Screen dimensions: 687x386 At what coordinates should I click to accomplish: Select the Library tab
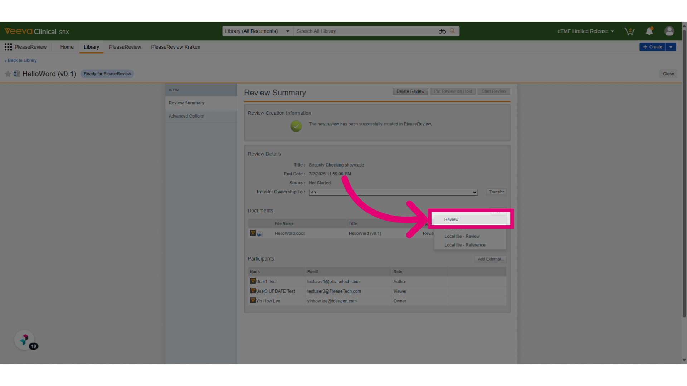[91, 47]
